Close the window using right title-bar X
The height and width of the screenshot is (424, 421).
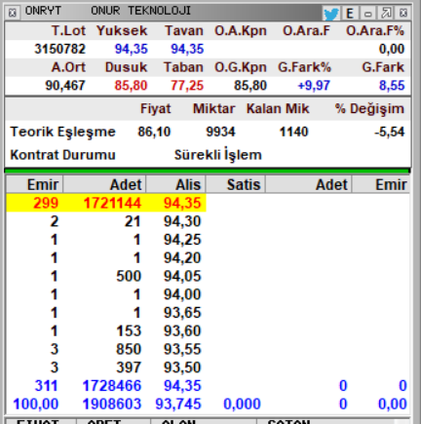tap(403, 14)
